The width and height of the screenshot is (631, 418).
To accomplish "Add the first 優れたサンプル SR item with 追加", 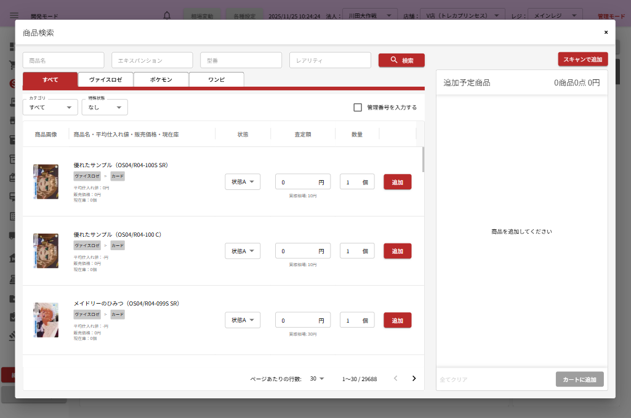I will [x=397, y=182].
